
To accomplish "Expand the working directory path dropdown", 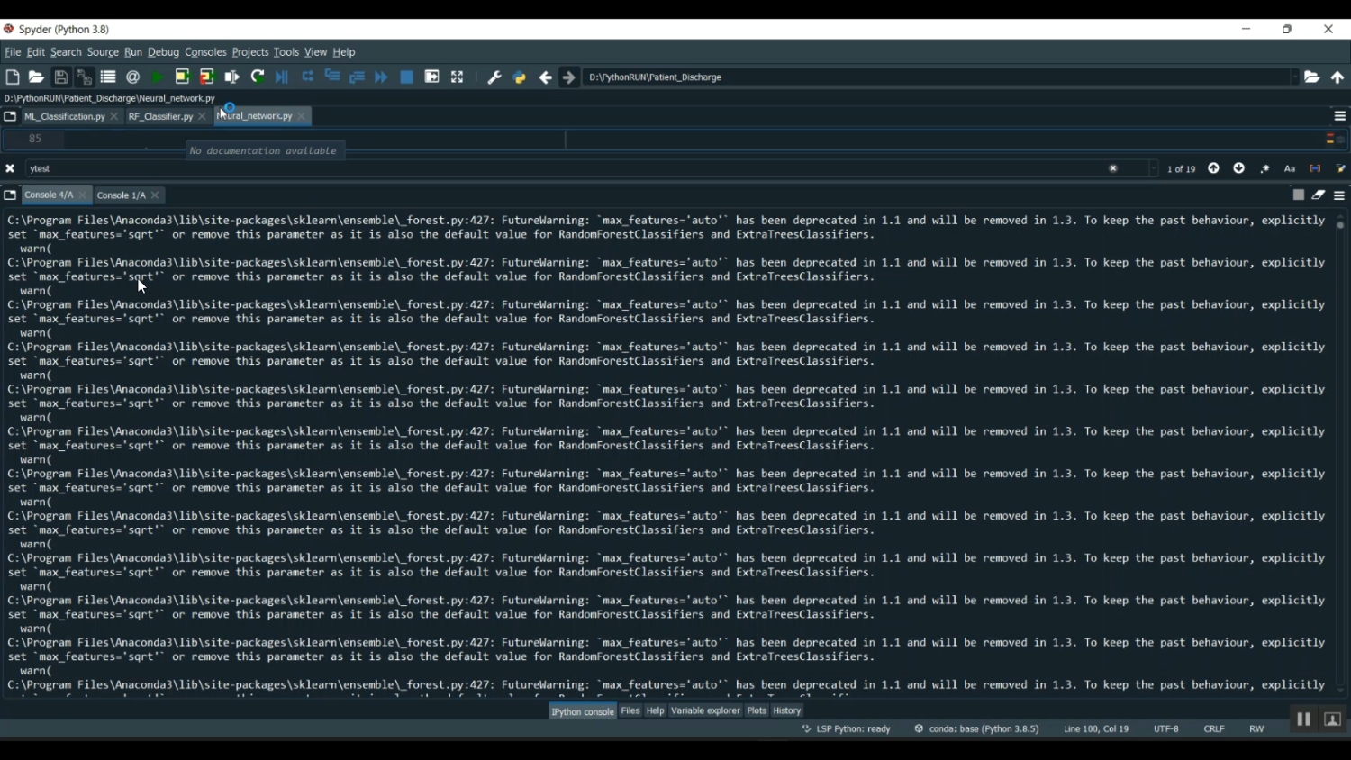I will [1294, 77].
